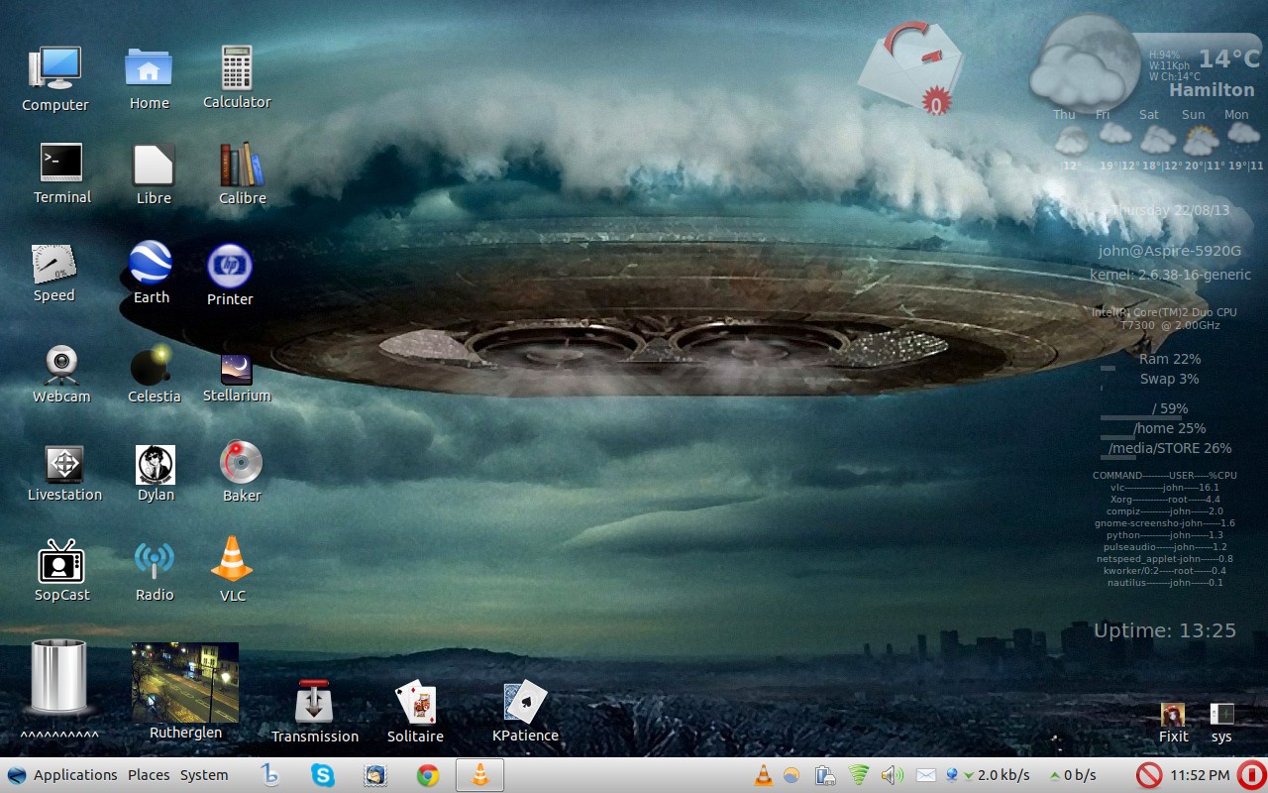Click the red power shutdown button
The height and width of the screenshot is (793, 1268).
tap(1250, 775)
